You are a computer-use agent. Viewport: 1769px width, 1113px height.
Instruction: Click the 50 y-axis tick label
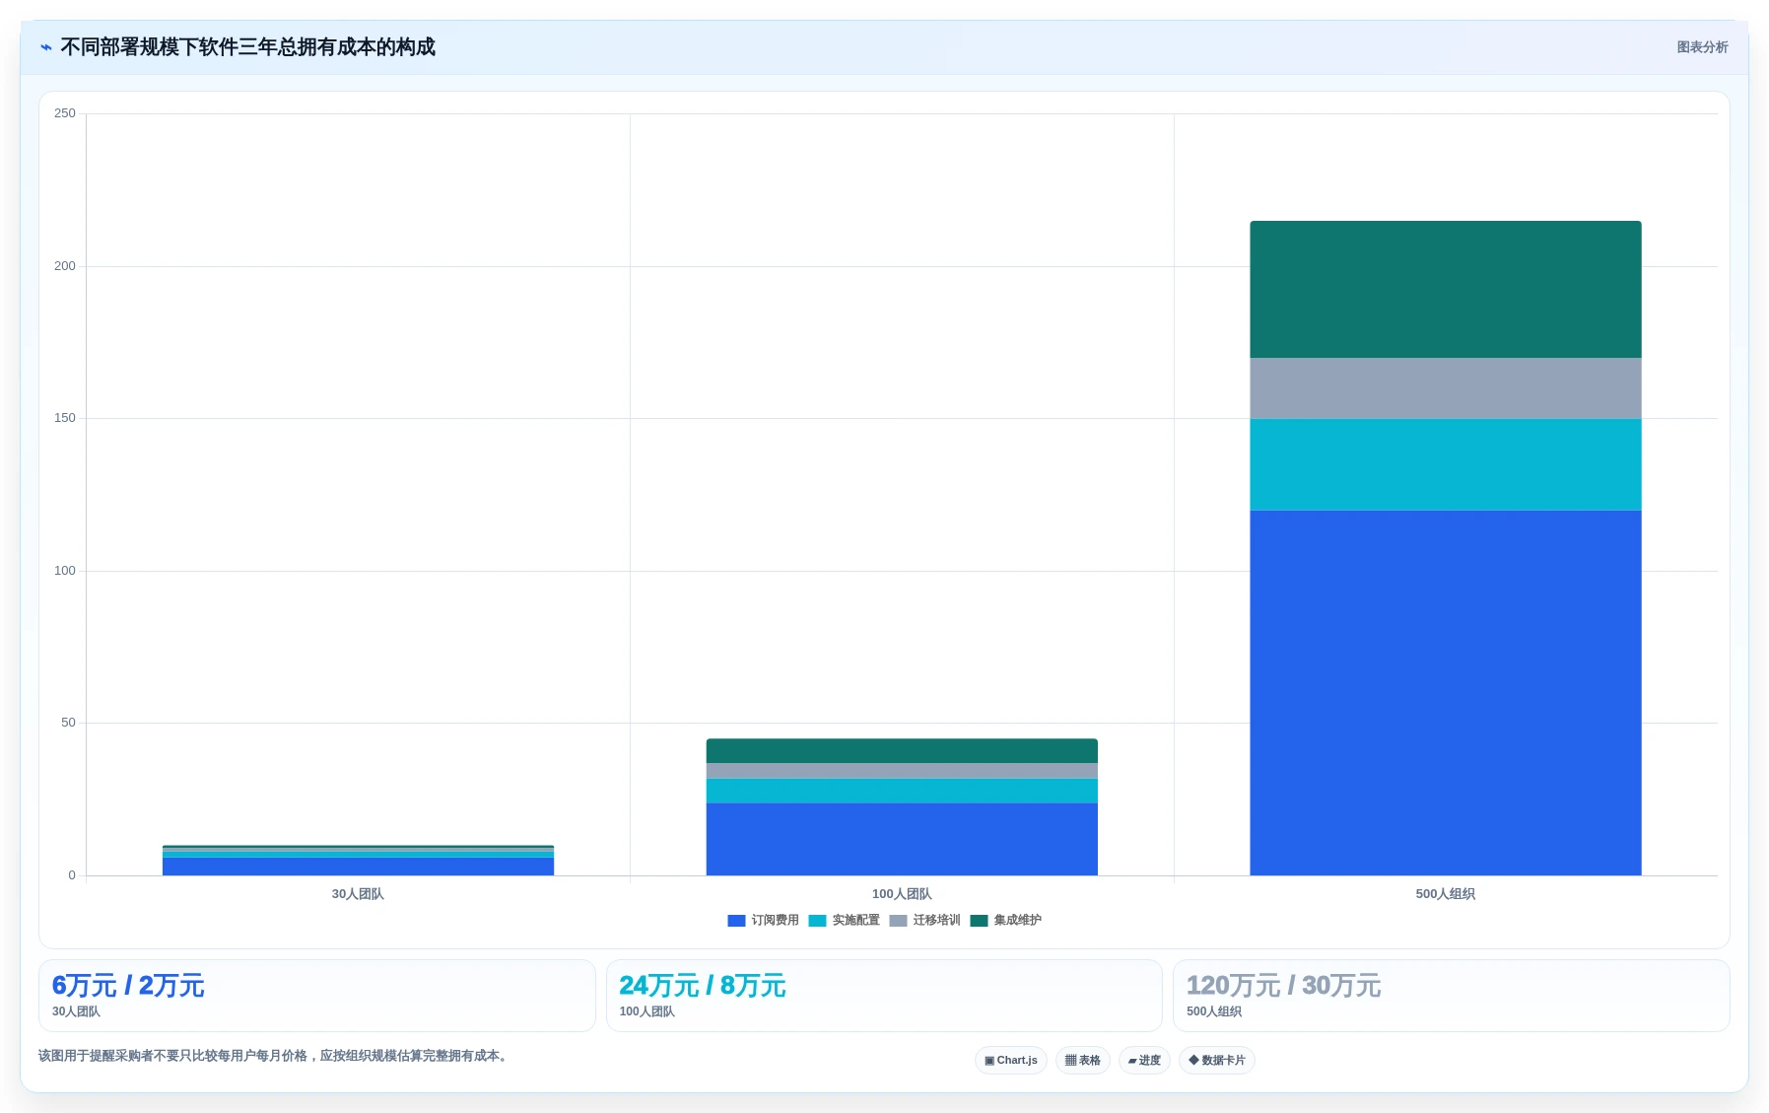click(68, 723)
